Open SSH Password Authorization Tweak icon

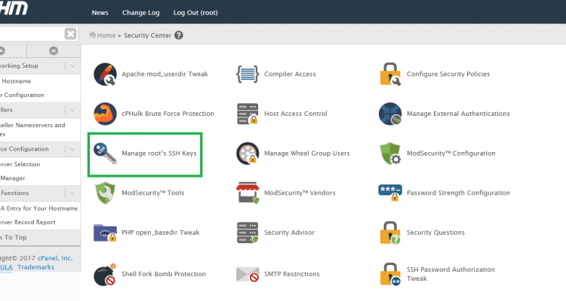[x=390, y=274]
